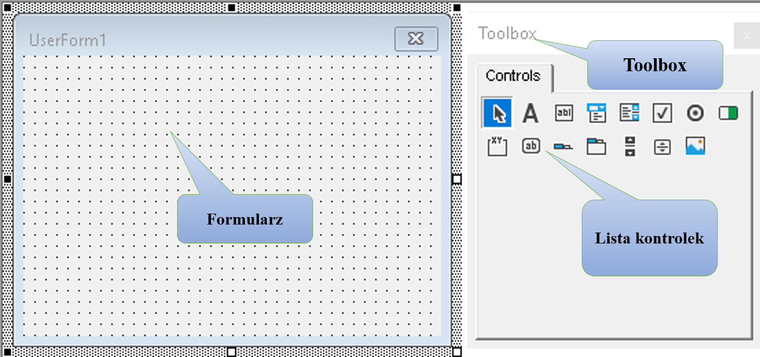The image size is (760, 357).
Task: Select the Frame control icon
Action: click(497, 146)
